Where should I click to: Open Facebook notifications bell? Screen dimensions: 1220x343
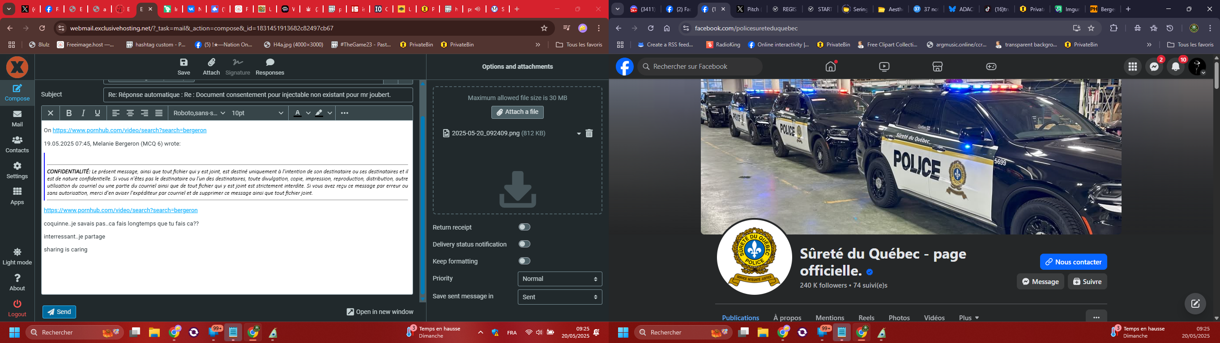[1176, 67]
